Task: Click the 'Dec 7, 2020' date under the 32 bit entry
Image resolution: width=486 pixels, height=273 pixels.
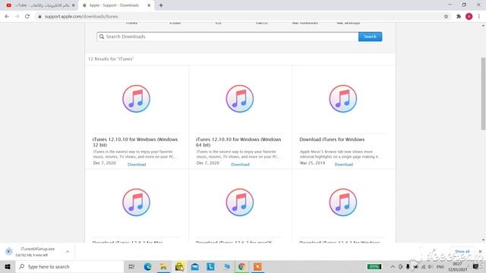Action: tap(105, 163)
